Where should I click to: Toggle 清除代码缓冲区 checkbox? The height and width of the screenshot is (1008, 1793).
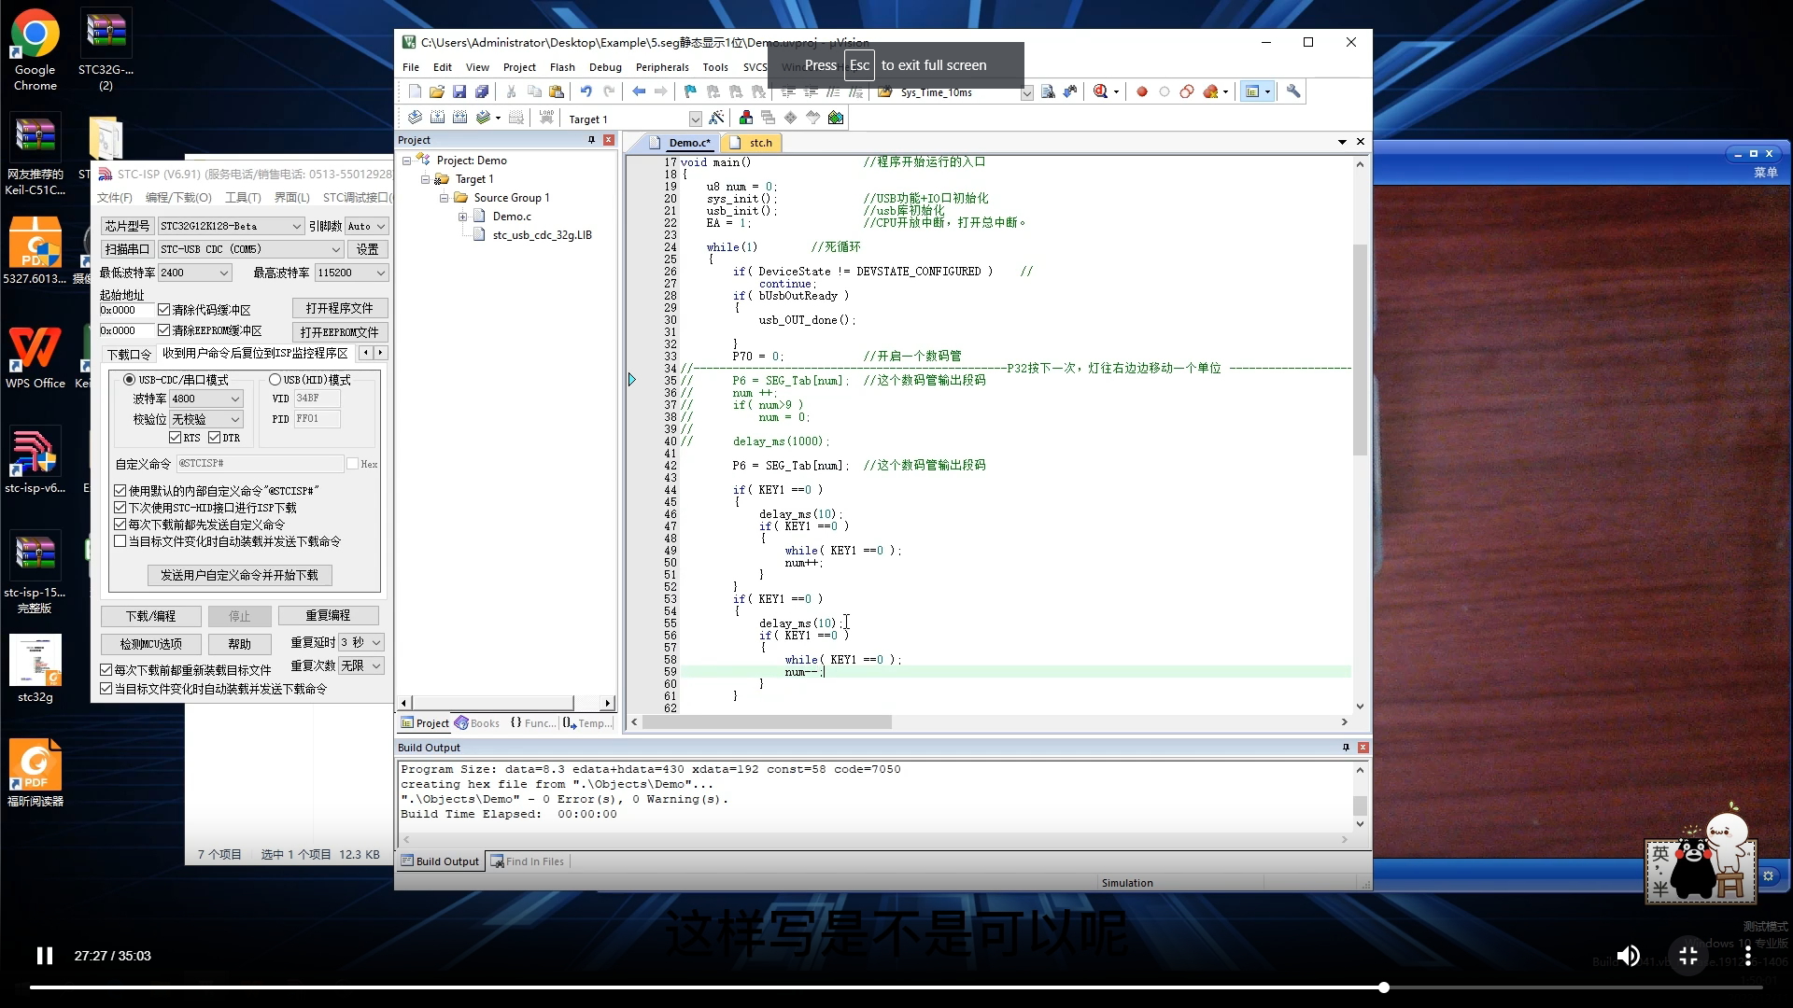[163, 310]
